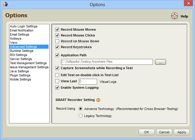Open Email Settings page

(x=20, y=34)
